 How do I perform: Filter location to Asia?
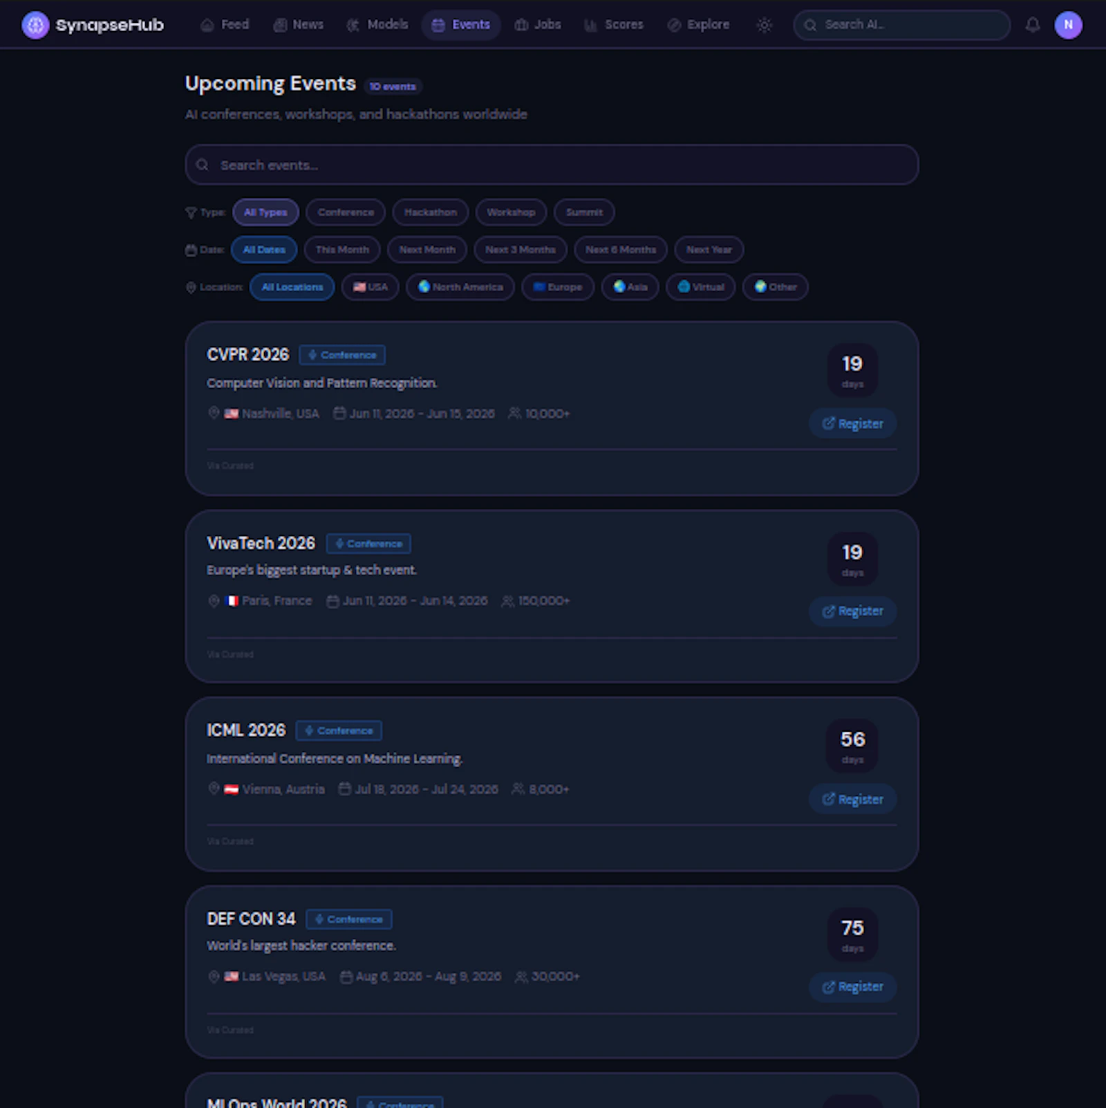(x=630, y=287)
